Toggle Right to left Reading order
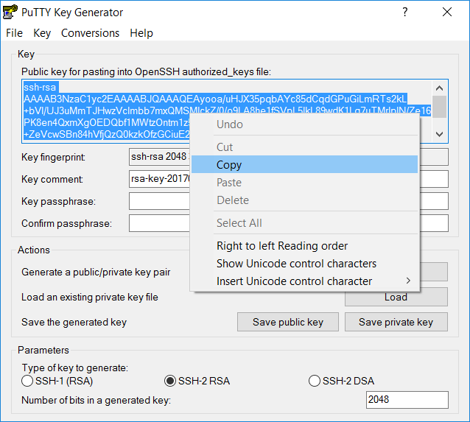Image resolution: width=470 pixels, height=422 pixels. (304, 245)
